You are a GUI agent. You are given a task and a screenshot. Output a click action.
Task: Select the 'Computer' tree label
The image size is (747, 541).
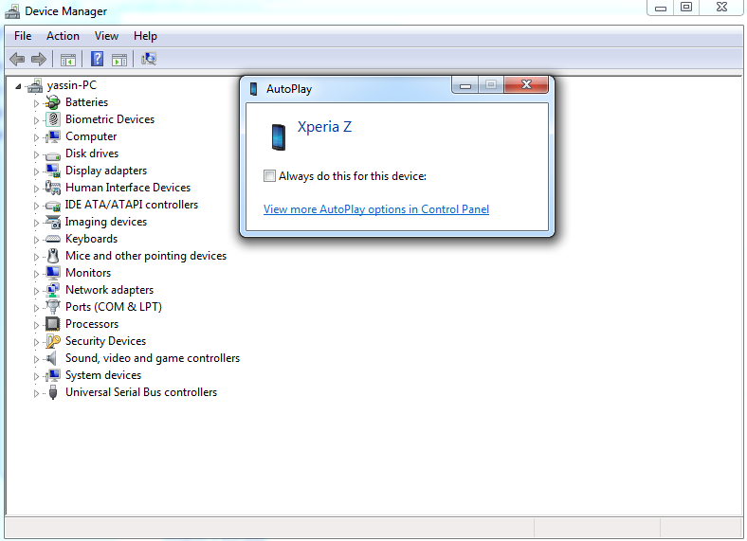tap(91, 136)
